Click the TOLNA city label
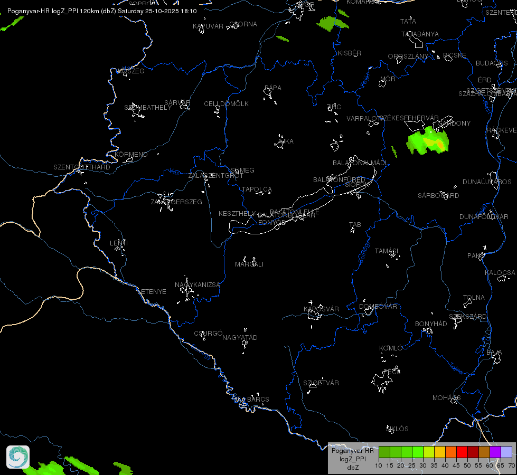The image size is (517, 475). (474, 297)
